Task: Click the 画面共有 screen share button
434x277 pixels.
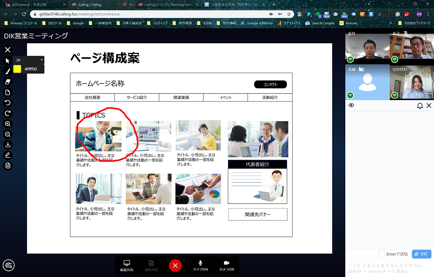Action: [127, 265]
